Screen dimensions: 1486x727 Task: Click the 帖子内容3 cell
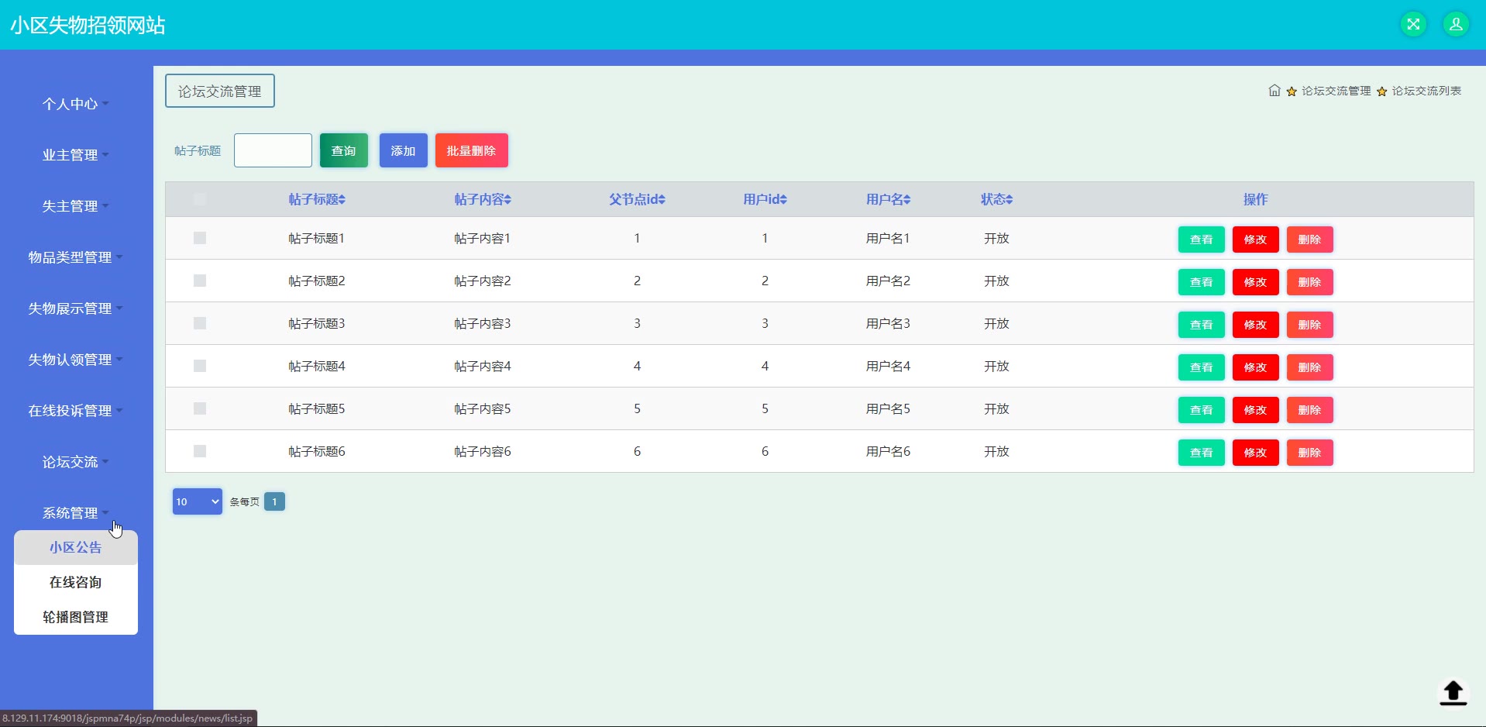[x=483, y=323]
